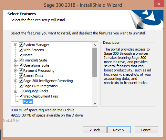Viewport: 166px width, 140px height.
Task: Uncheck the Notes feature checkbox
Action: click(21, 55)
